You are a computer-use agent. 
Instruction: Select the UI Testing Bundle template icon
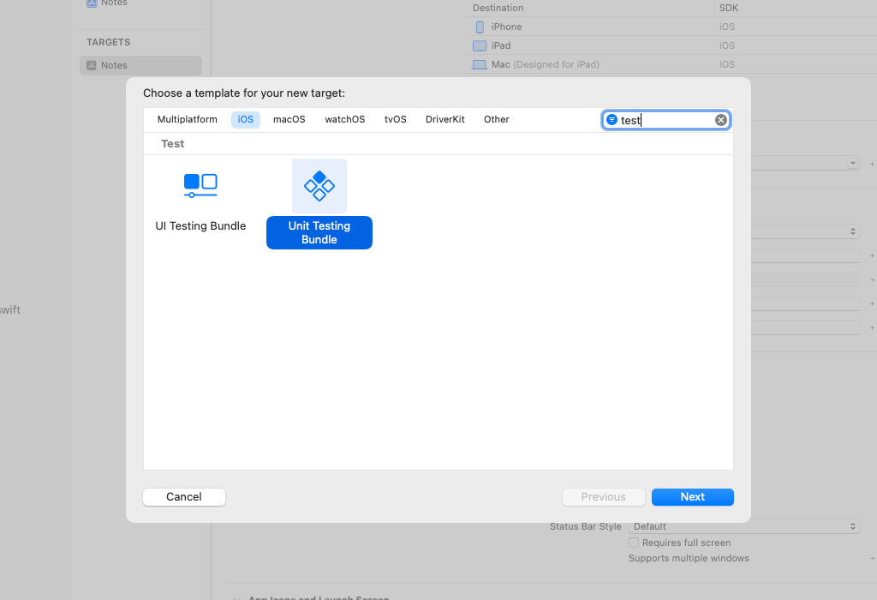tap(200, 184)
